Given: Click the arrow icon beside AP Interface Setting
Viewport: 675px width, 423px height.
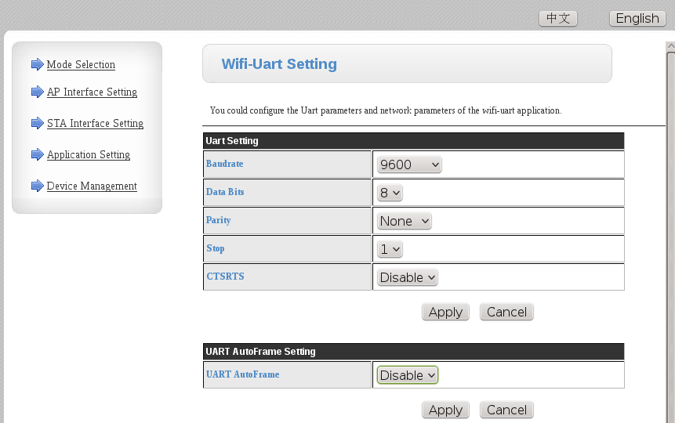Looking at the screenshot, I should coord(37,92).
